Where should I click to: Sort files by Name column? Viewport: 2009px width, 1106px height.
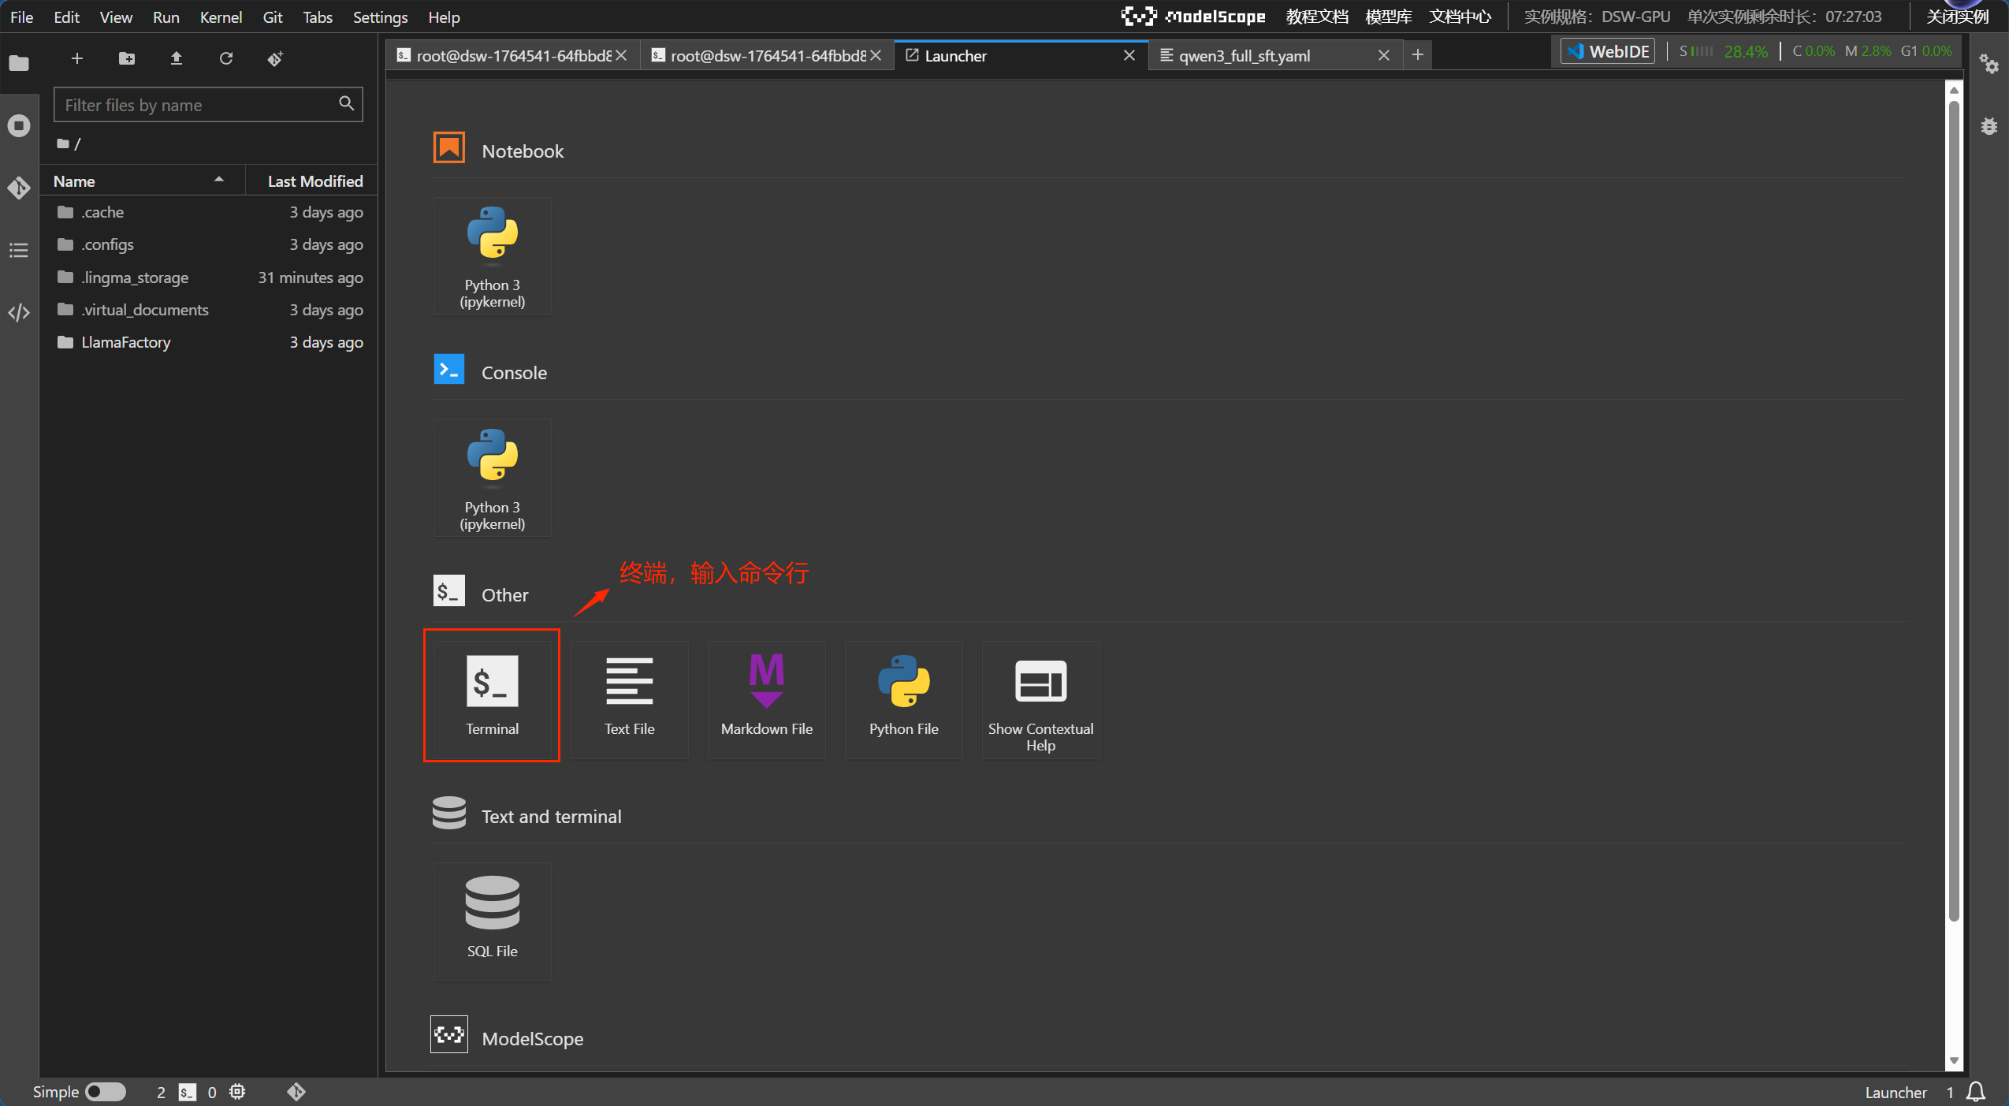point(75,181)
